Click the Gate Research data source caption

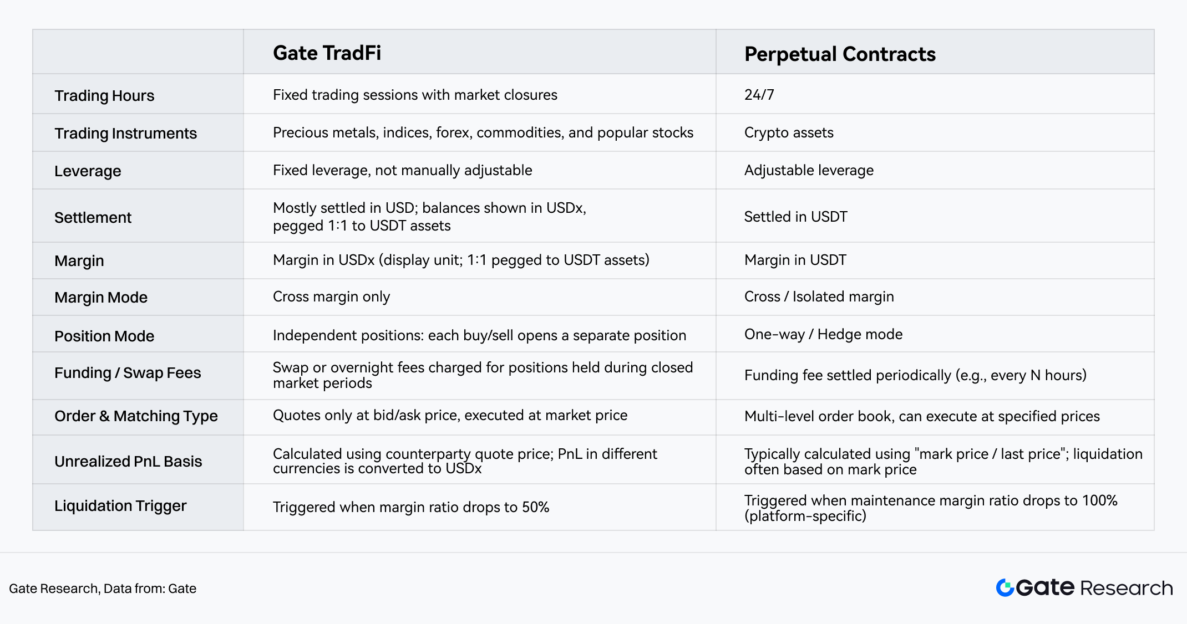[103, 589]
